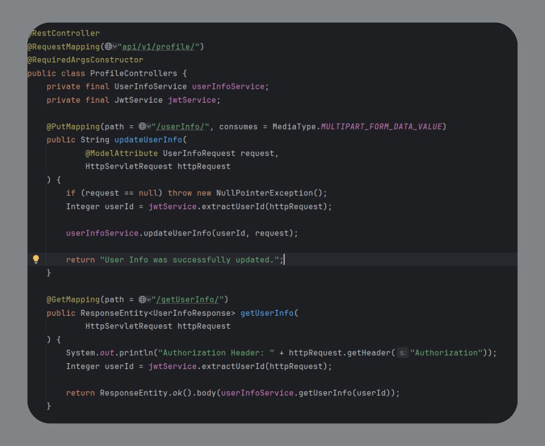
Task: Click the userInfoService field name in its declaration
Action: [x=228, y=87]
